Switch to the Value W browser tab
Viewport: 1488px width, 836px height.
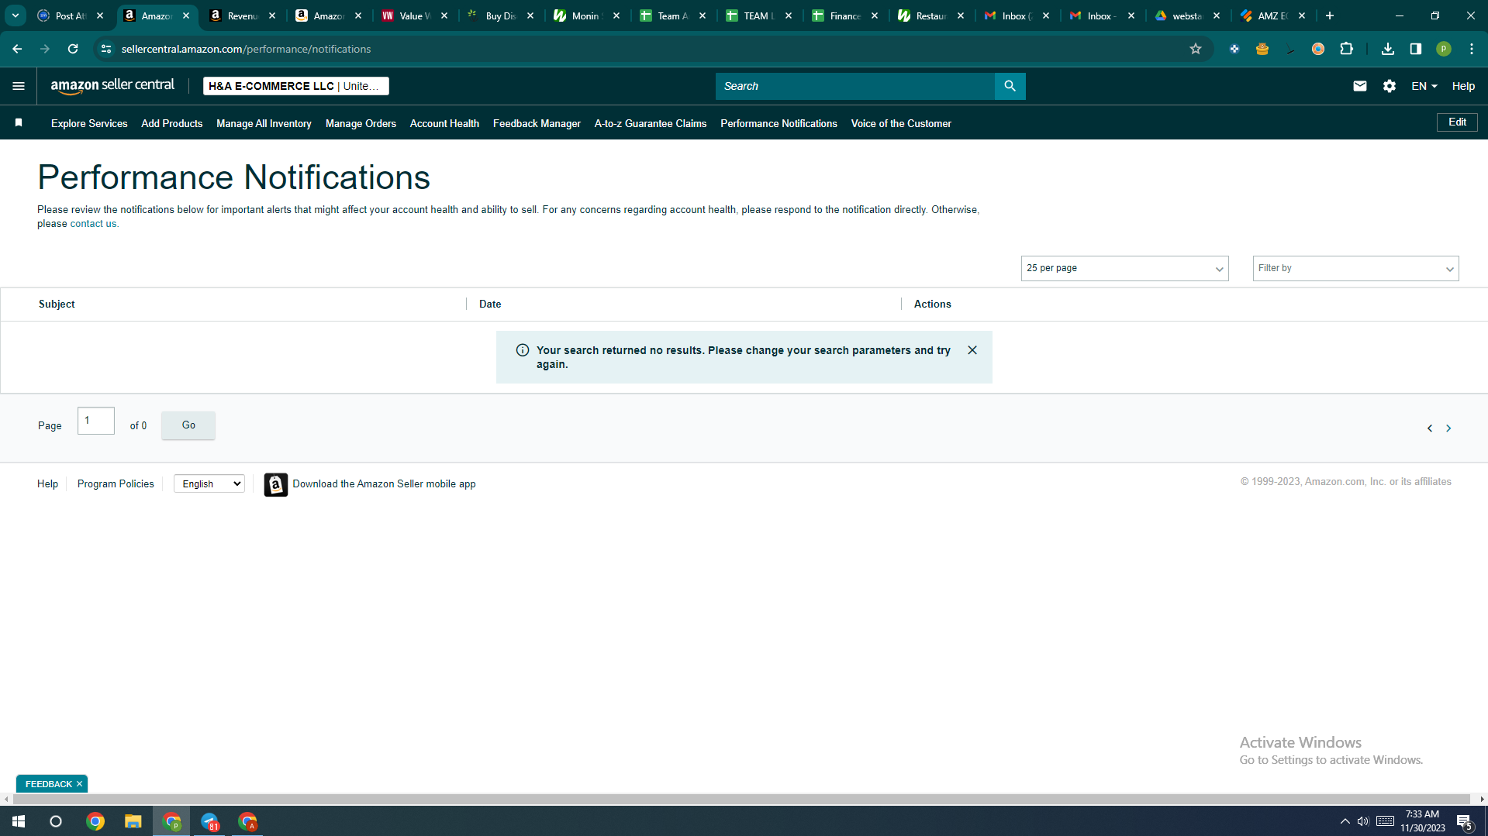coord(415,15)
